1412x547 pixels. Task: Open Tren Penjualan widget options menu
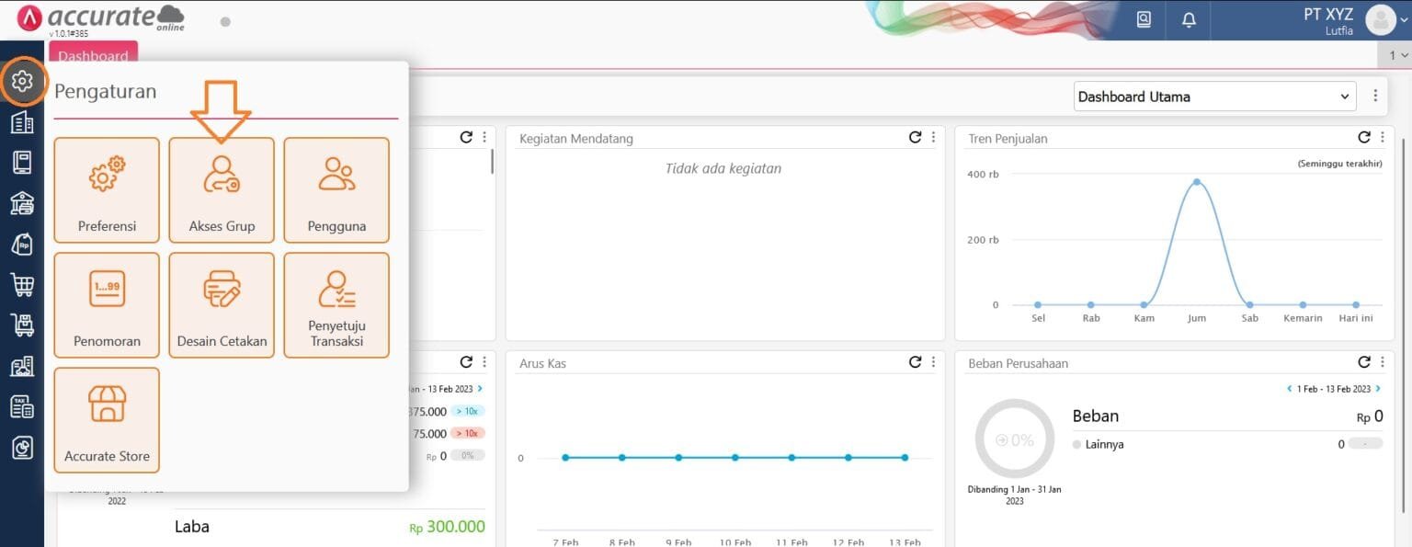tap(1382, 138)
